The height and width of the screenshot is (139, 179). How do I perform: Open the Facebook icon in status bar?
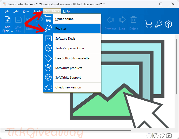pos(156,136)
